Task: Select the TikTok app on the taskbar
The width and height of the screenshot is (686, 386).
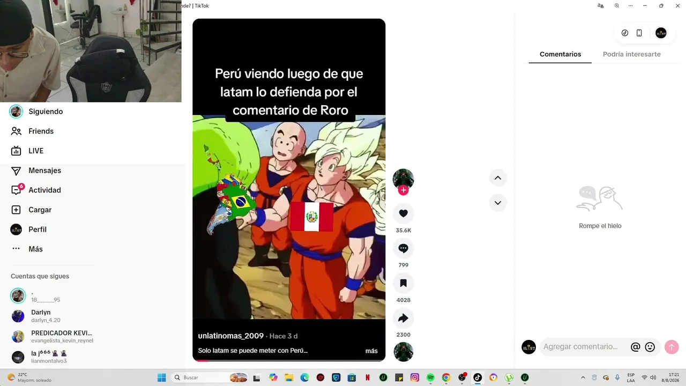Action: tap(478, 377)
